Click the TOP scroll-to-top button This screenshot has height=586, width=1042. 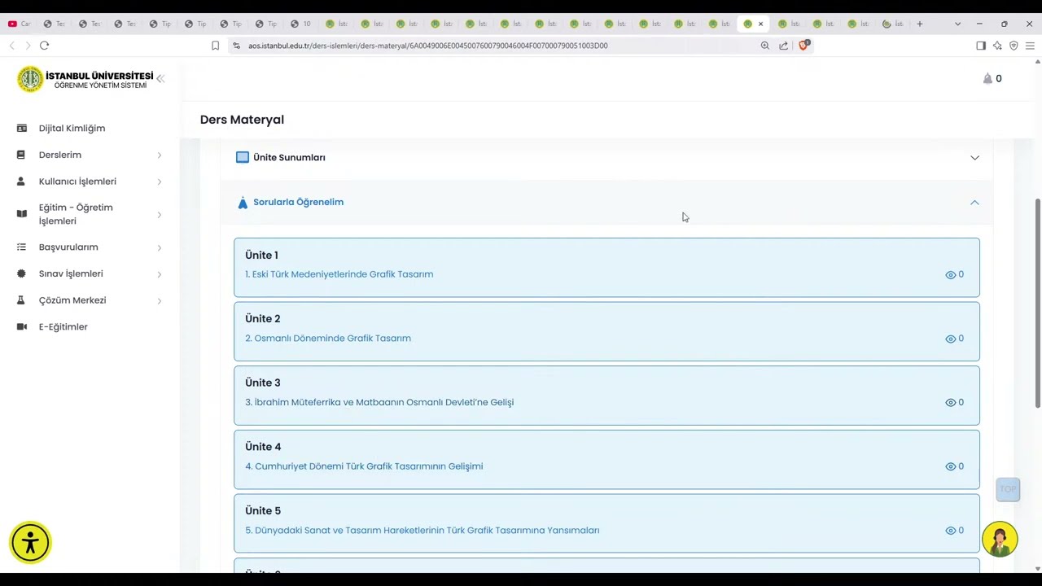coord(1008,489)
